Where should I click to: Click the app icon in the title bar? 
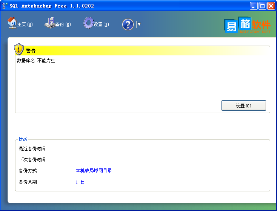[x=5, y=6]
